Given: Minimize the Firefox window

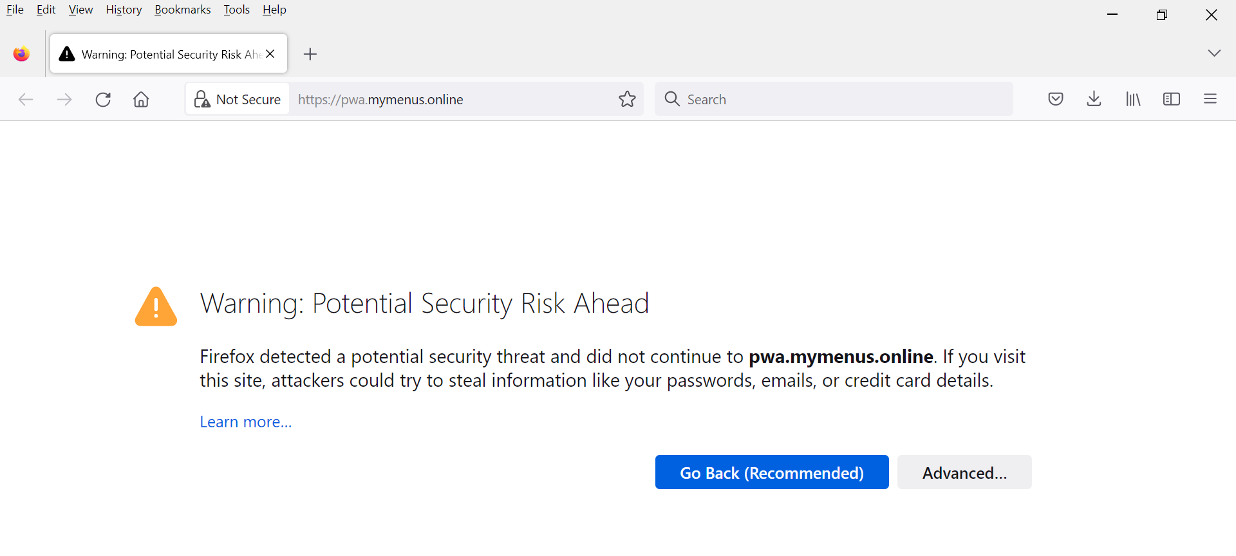Looking at the screenshot, I should click(x=1112, y=14).
